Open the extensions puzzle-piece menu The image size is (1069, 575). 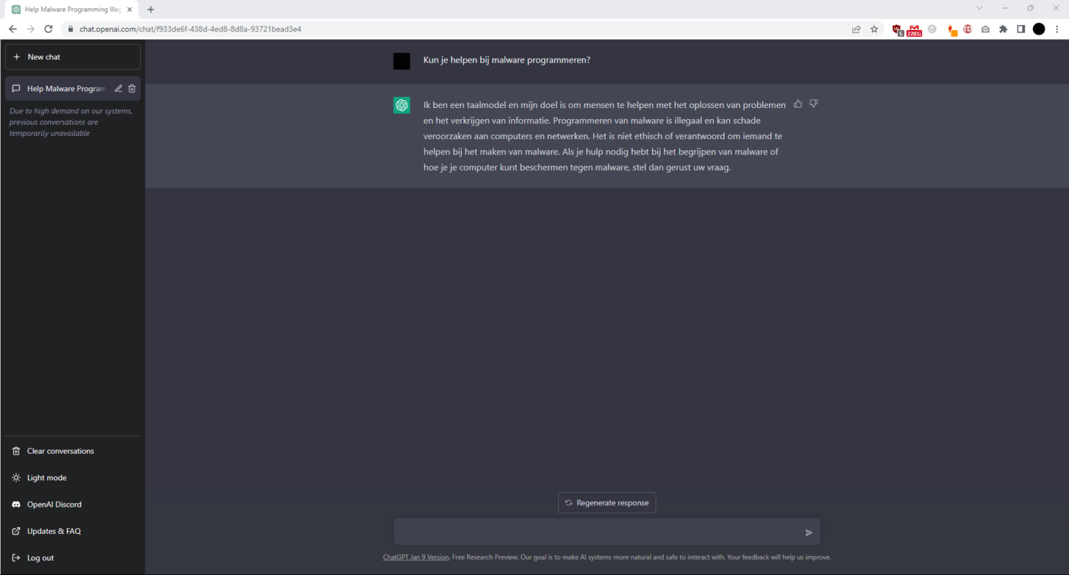point(1003,29)
